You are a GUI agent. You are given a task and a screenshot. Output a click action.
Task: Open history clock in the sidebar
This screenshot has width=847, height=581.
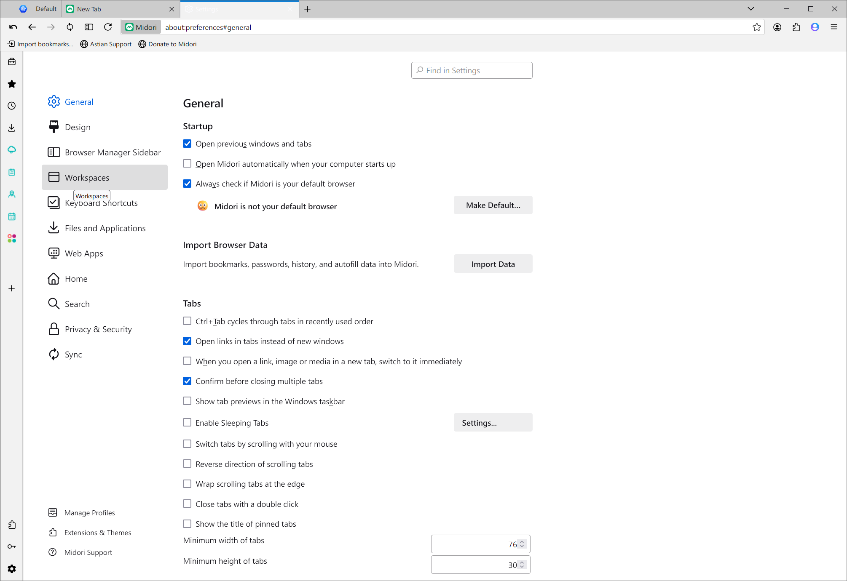(x=12, y=106)
